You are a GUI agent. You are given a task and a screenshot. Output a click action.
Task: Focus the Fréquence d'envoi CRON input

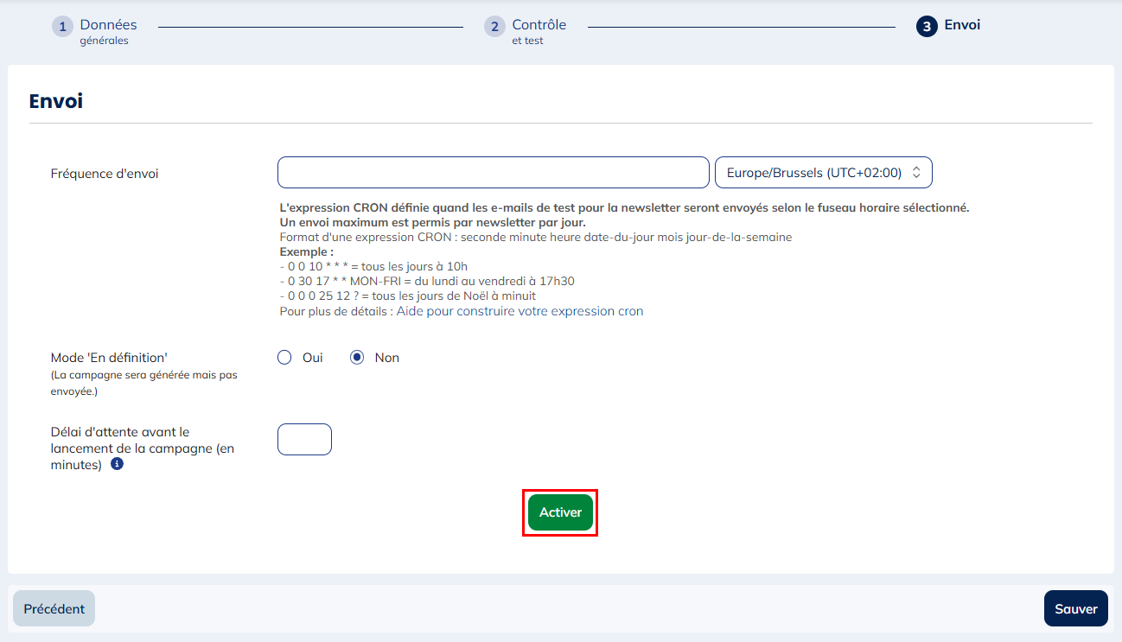point(493,173)
